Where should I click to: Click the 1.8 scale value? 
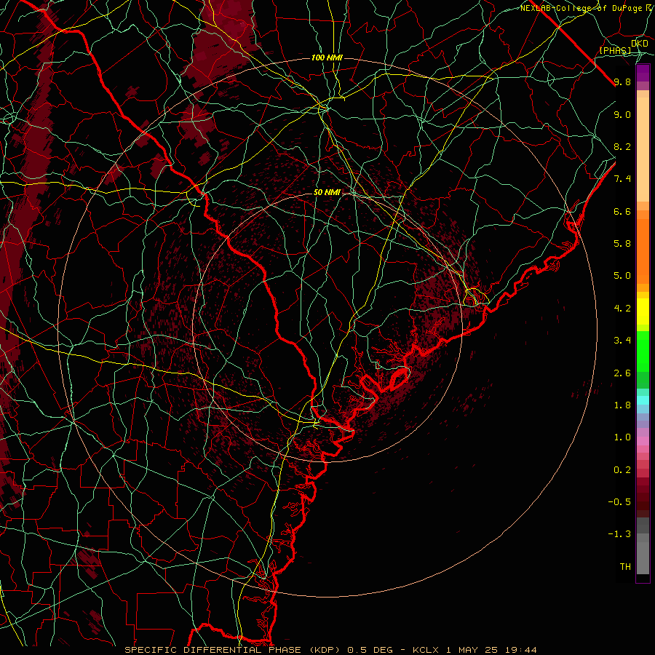(622, 405)
